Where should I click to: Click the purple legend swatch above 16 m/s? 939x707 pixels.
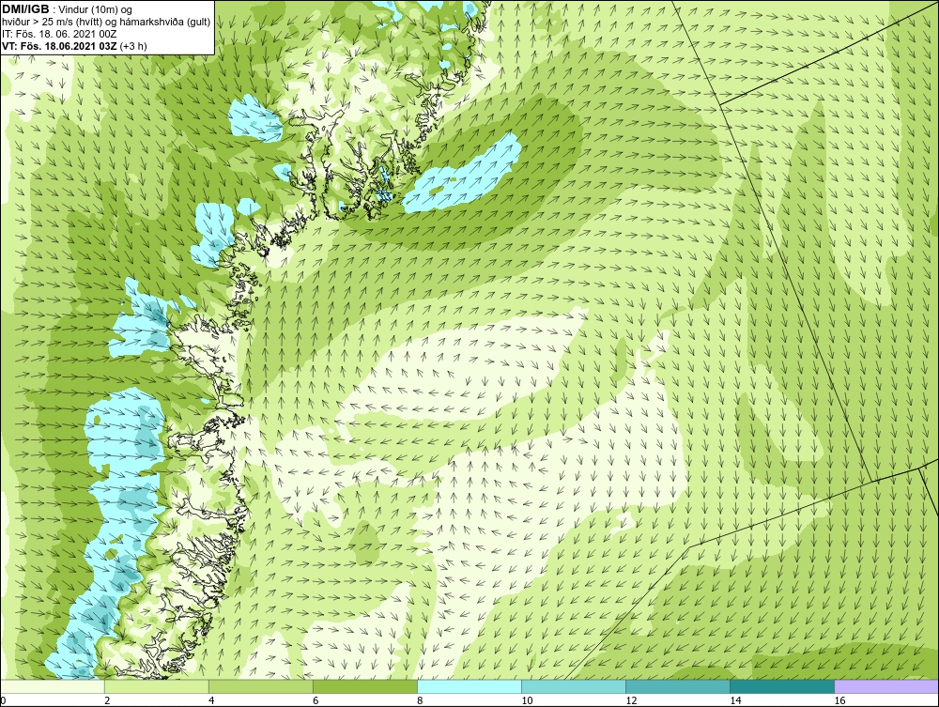[886, 686]
